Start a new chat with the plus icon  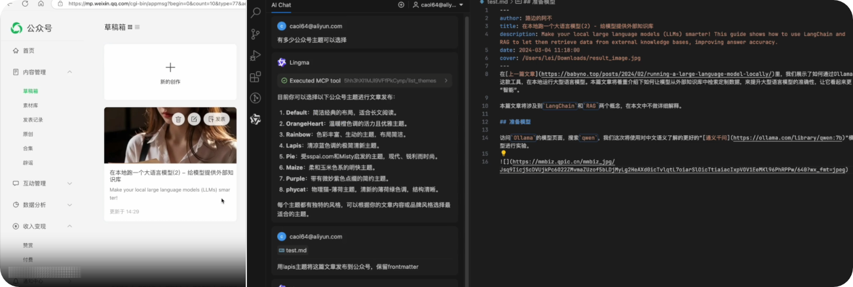(401, 5)
